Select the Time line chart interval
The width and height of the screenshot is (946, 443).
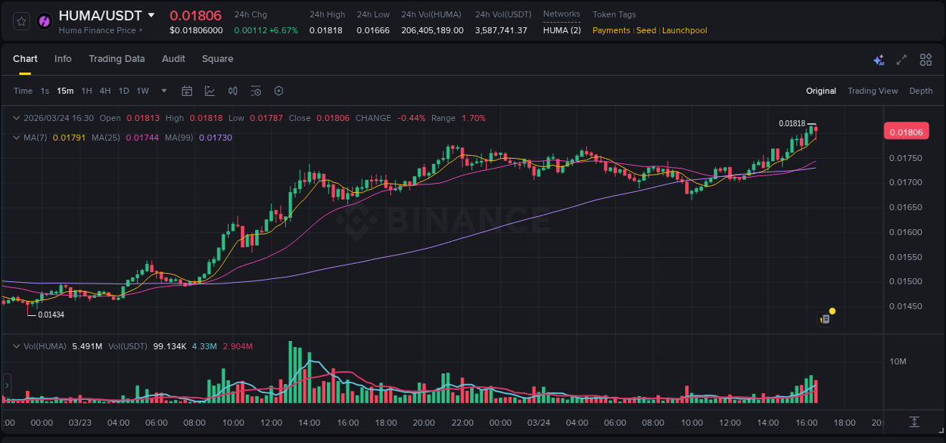tap(23, 91)
